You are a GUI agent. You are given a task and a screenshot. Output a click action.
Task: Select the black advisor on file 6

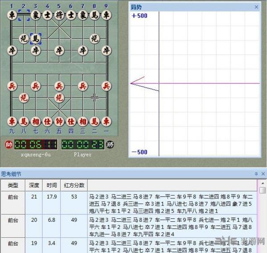[71, 15]
